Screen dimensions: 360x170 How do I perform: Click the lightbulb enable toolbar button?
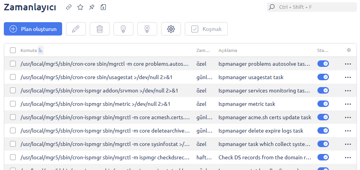(x=123, y=29)
